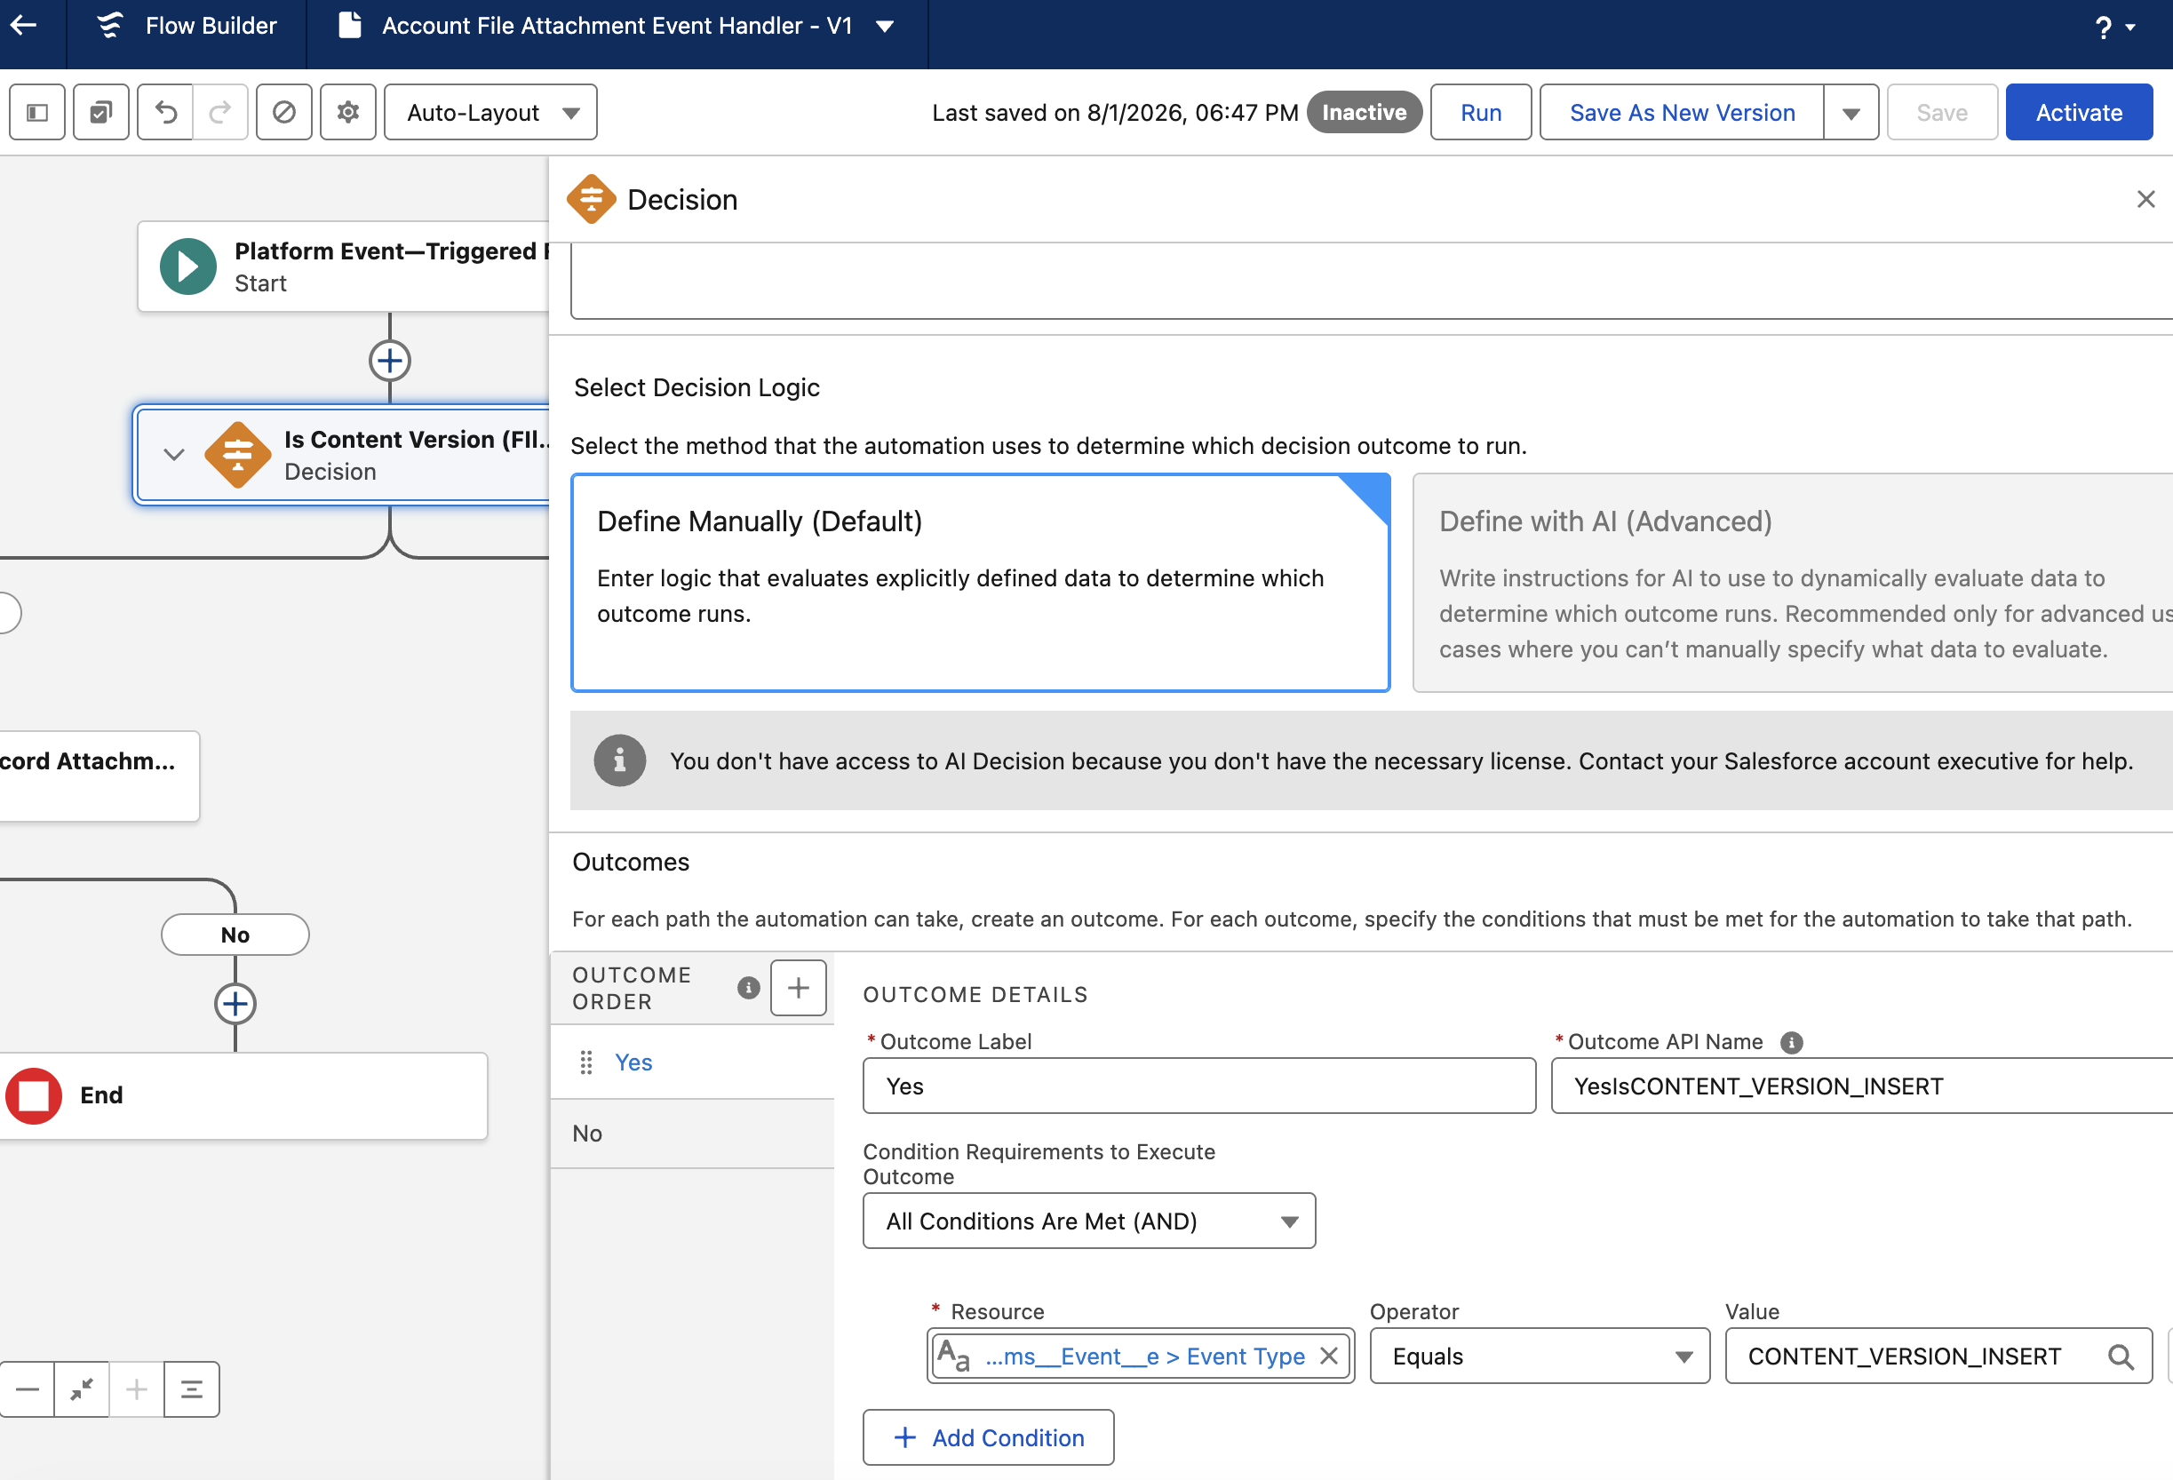Click the view errors circle-slash icon
Image resolution: width=2173 pixels, height=1480 pixels.
284,112
